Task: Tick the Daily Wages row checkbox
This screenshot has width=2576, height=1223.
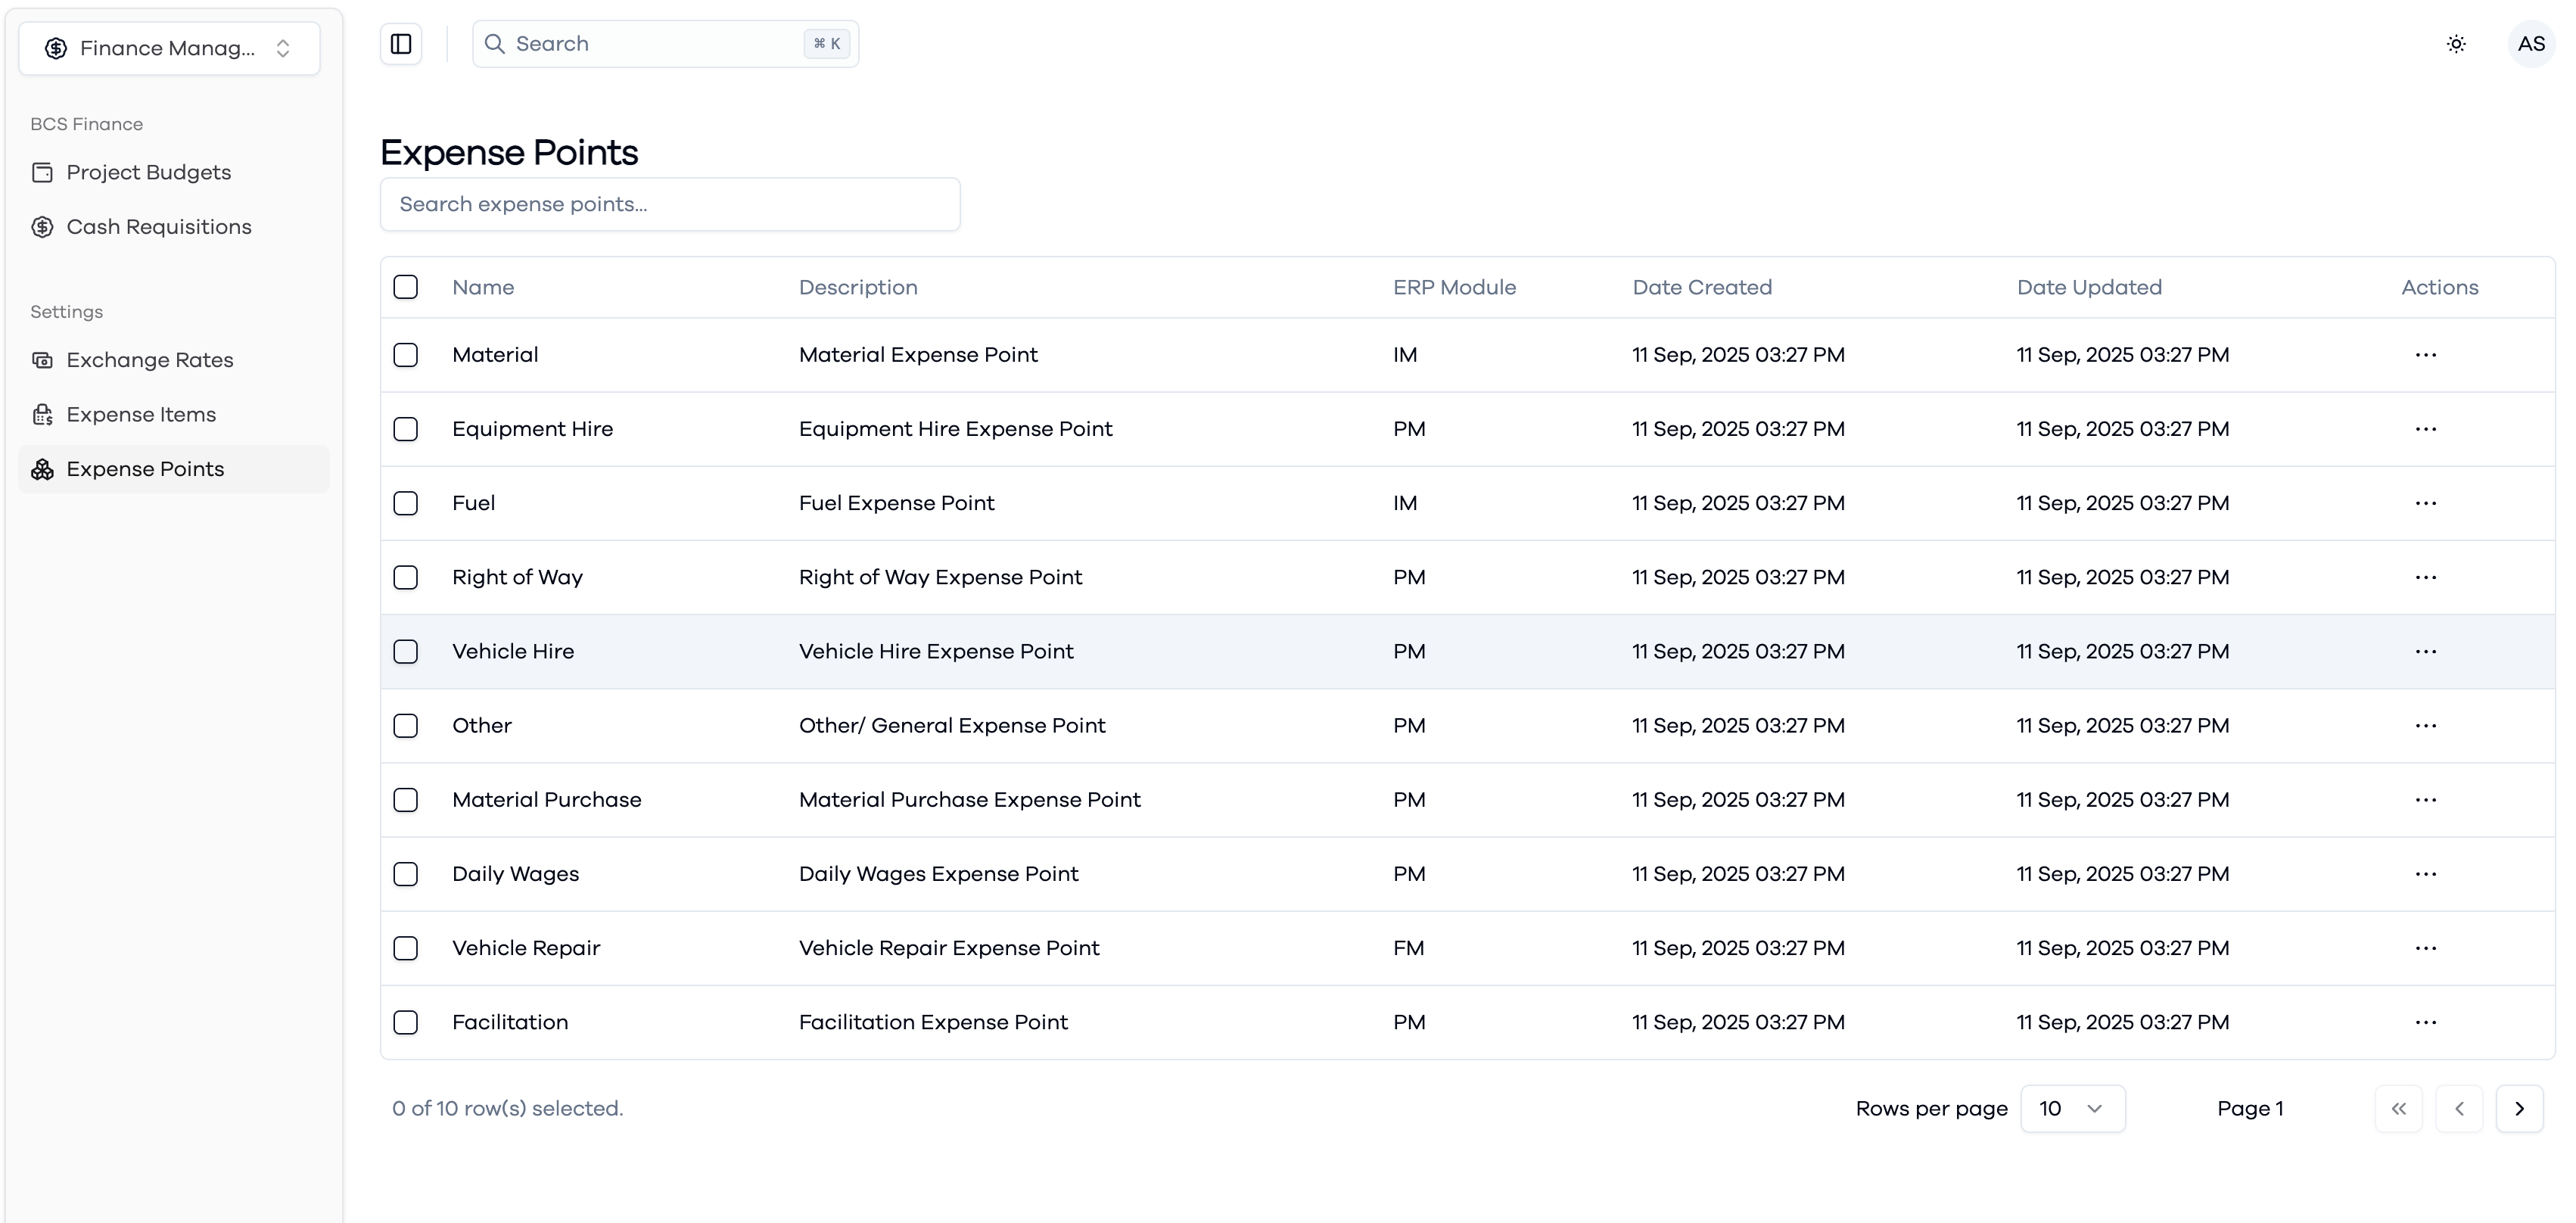Action: pos(405,874)
